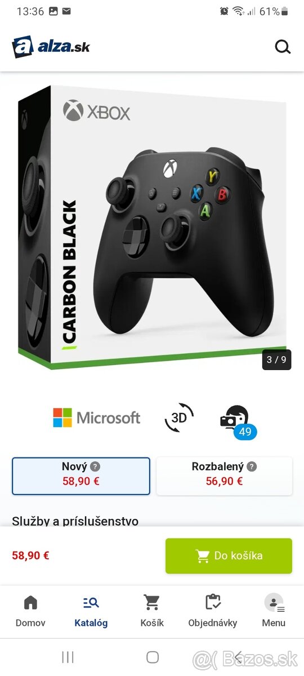
Task: Open the Košík cart tab
Action: click(152, 611)
